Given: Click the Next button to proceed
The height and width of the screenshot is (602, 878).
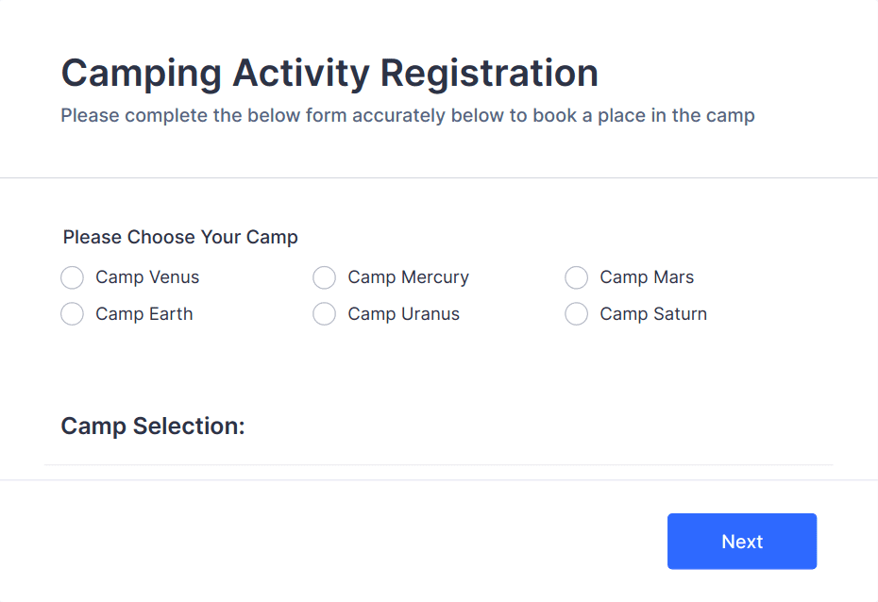Looking at the screenshot, I should click(741, 541).
